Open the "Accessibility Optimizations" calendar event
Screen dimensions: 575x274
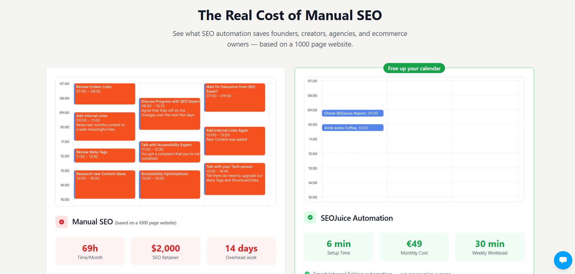click(170, 184)
